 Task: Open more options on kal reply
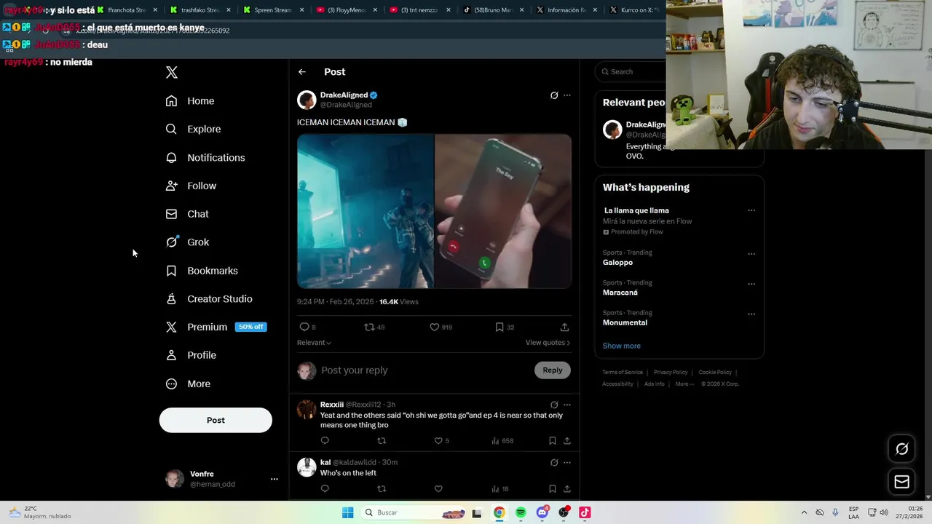(x=567, y=463)
